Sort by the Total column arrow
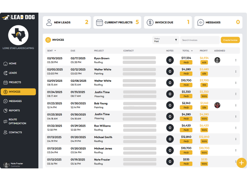 click(x=192, y=51)
